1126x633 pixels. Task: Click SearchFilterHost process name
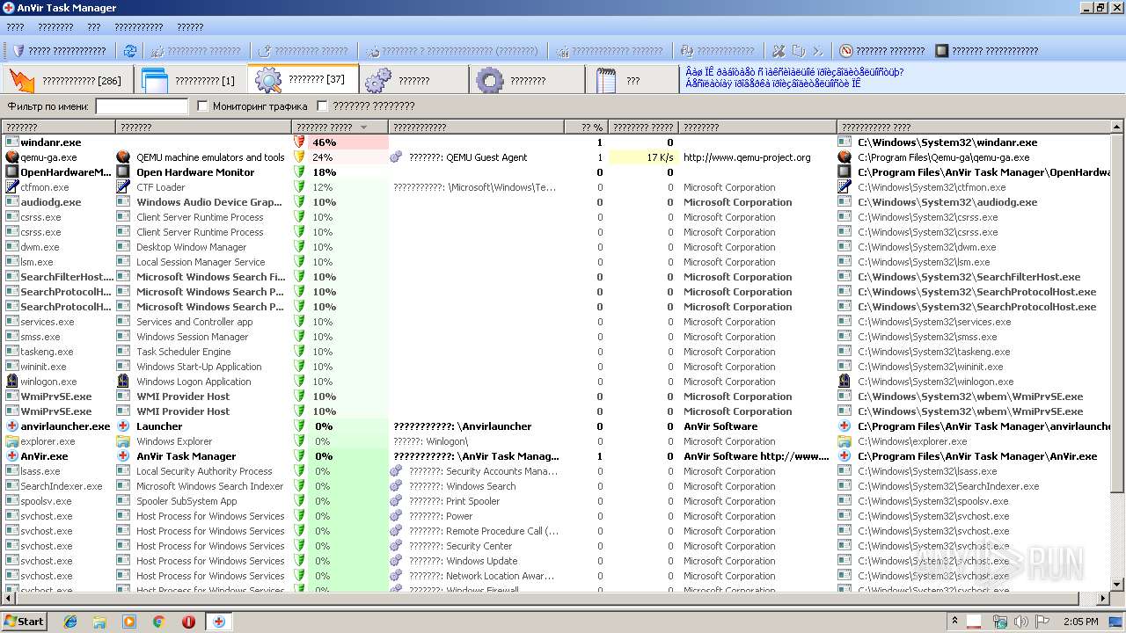67,277
